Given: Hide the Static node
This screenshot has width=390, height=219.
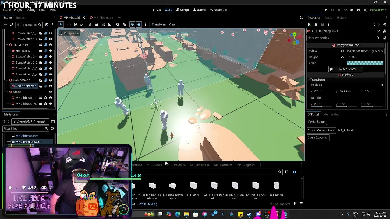Looking at the screenshot, I should [51, 92].
